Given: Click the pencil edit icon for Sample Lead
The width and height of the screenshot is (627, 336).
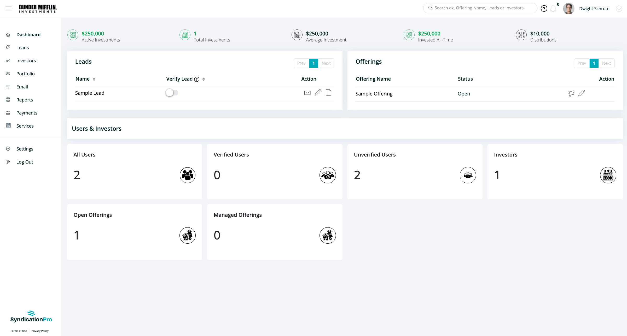Looking at the screenshot, I should point(318,92).
